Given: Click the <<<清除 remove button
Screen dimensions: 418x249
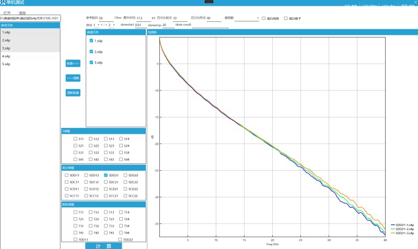Looking at the screenshot, I should click(x=73, y=78).
